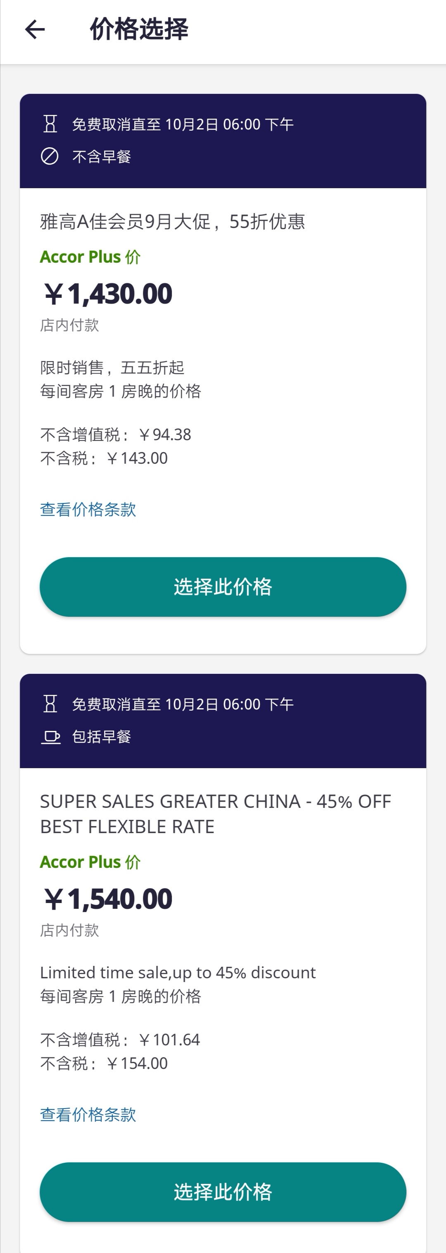This screenshot has width=446, height=1253.
Task: Tap the breakfast cup icon
Action: pyautogui.click(x=50, y=737)
